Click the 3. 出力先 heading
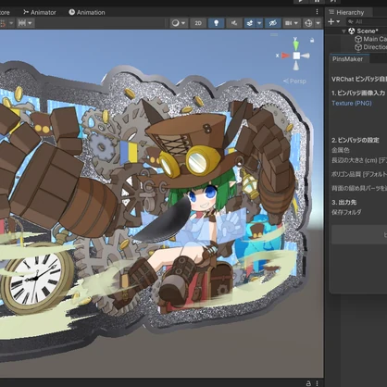 click(343, 203)
